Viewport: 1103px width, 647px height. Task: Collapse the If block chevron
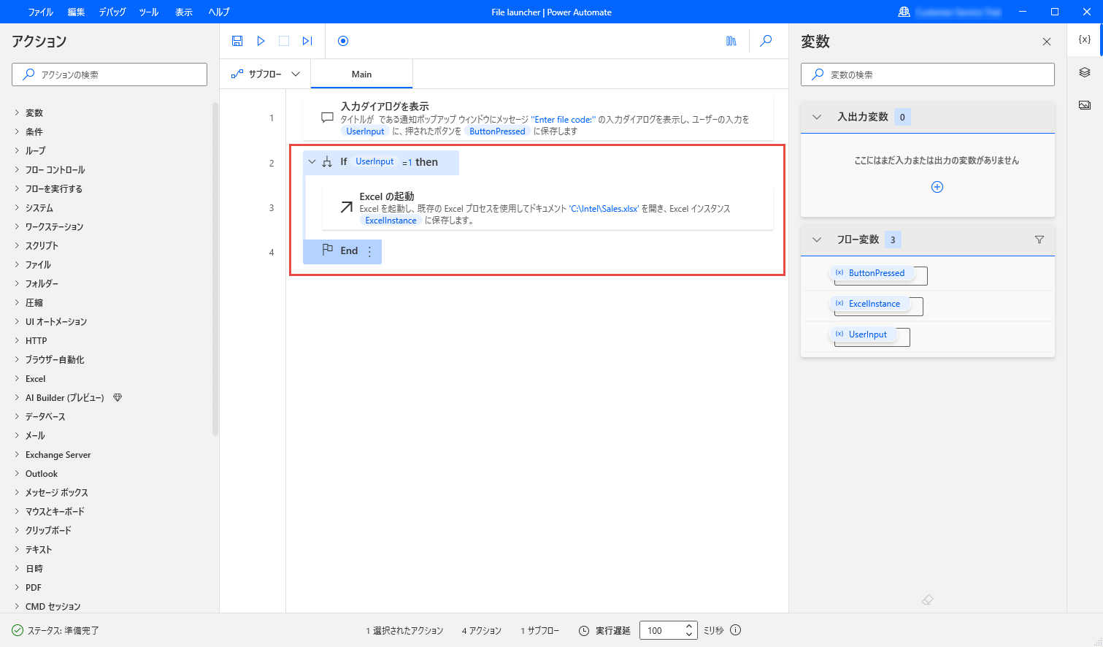[312, 162]
